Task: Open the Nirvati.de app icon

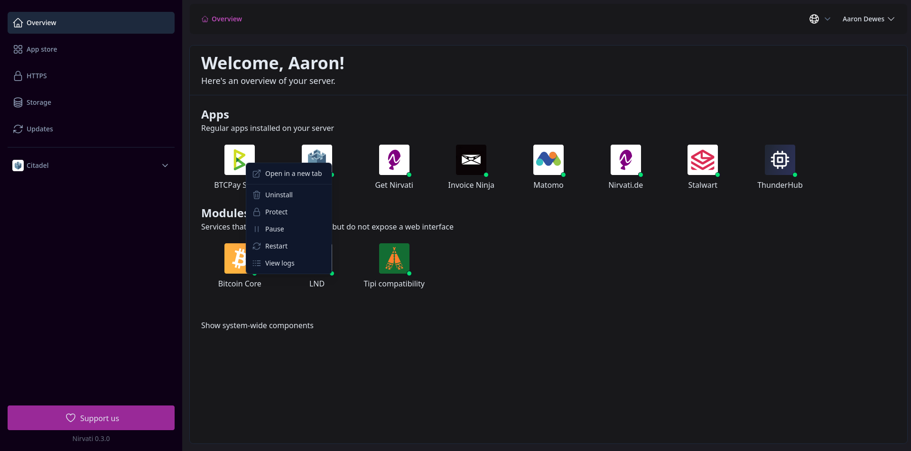Action: pos(625,160)
